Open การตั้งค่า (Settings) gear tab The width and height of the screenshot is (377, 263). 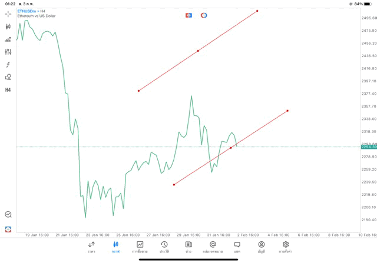pyautogui.click(x=286, y=247)
